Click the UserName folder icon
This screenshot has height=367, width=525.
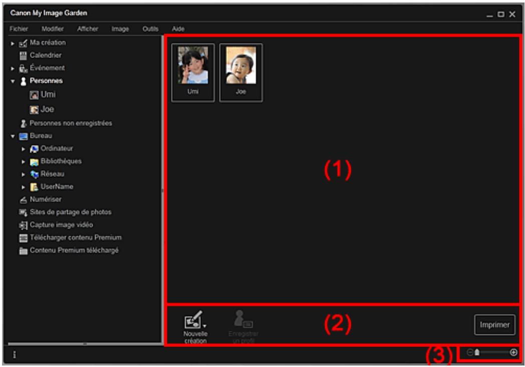(34, 187)
